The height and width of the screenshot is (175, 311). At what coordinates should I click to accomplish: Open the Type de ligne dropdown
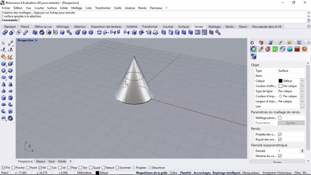[x=302, y=91]
